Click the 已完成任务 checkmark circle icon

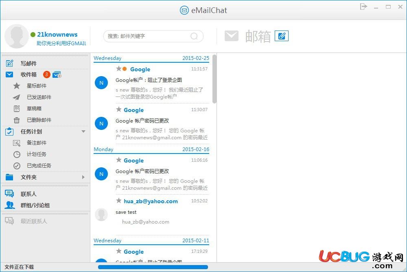coord(17,166)
